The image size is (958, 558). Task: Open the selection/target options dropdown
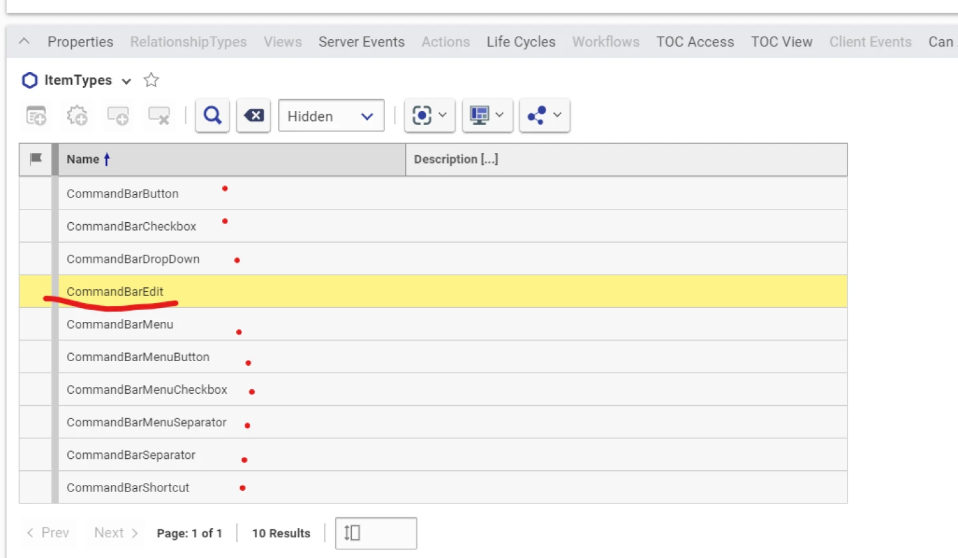430,116
